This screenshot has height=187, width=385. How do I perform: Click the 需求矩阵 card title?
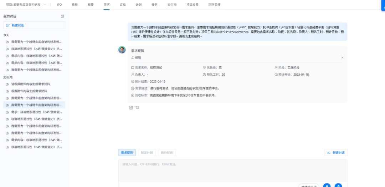point(138,51)
